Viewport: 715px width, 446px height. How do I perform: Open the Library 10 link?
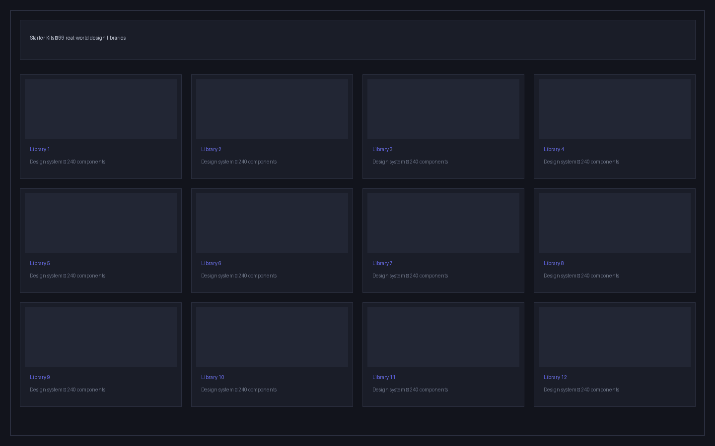(213, 377)
